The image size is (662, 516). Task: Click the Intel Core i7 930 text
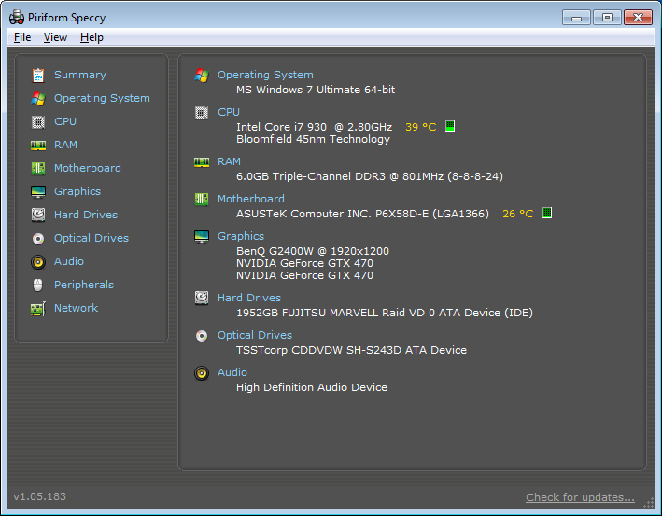[314, 127]
